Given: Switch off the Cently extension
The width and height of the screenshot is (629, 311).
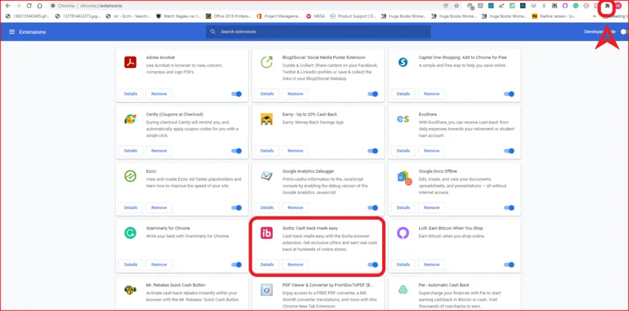Looking at the screenshot, I should click(236, 151).
